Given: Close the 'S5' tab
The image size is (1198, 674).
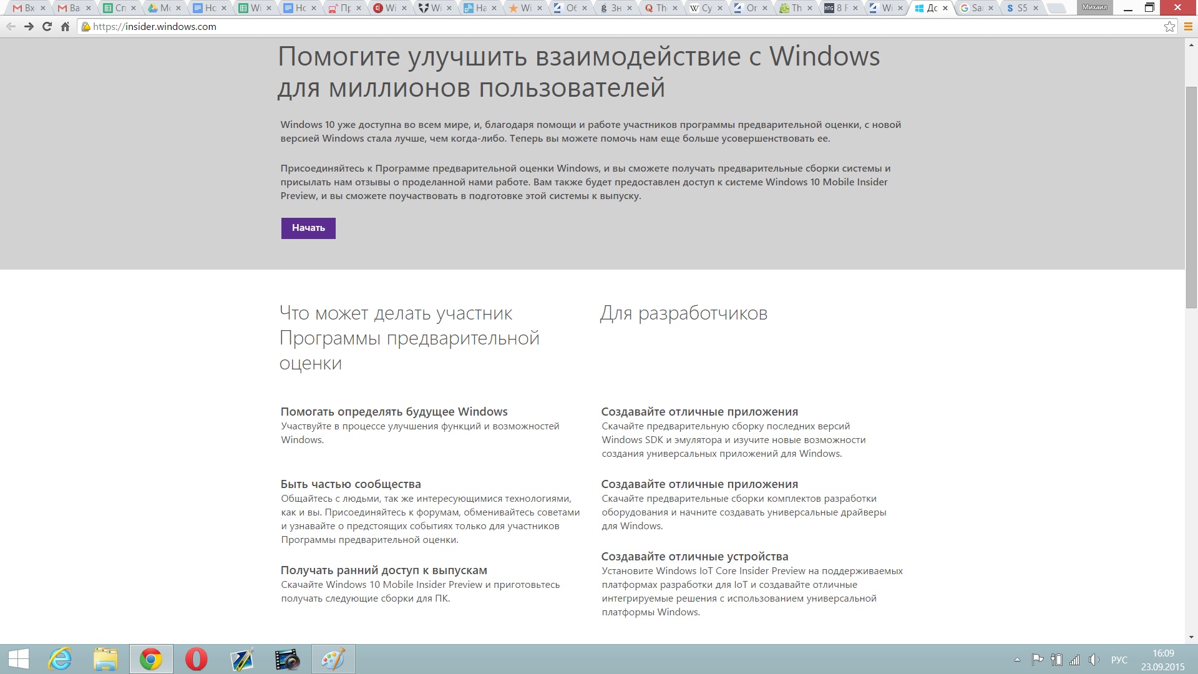Looking at the screenshot, I should 1036,8.
